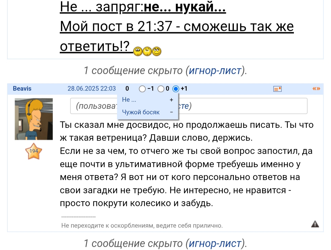Viewport: 331px width, 250px height.
Task: Open the Beavis username link
Action: pyautogui.click(x=22, y=89)
